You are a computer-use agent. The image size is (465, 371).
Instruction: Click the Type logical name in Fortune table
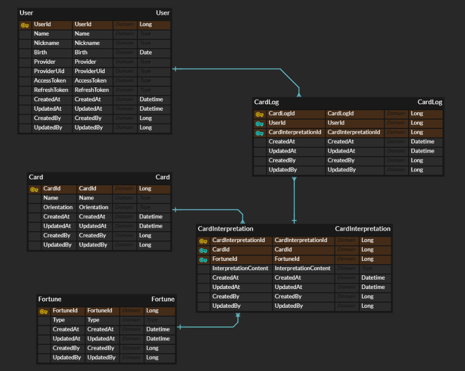(x=68, y=320)
